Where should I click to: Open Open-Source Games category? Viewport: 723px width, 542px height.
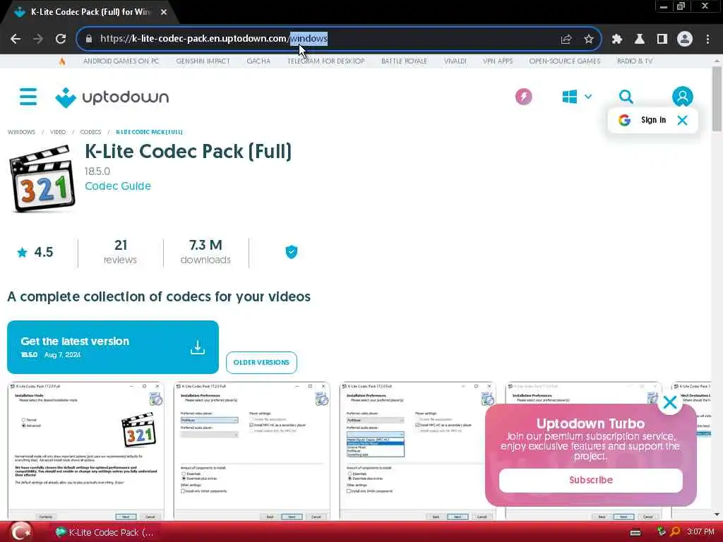pos(564,61)
